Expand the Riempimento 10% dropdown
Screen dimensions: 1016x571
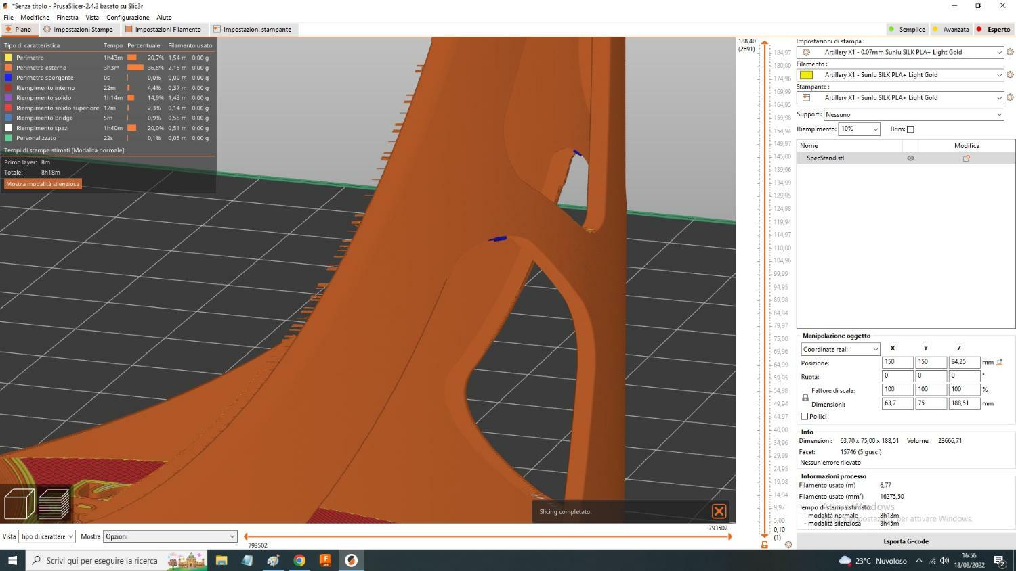(x=858, y=129)
